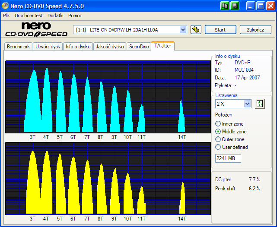277x227 pixels.
Task: Open the Dodatki menu
Action: (55, 16)
